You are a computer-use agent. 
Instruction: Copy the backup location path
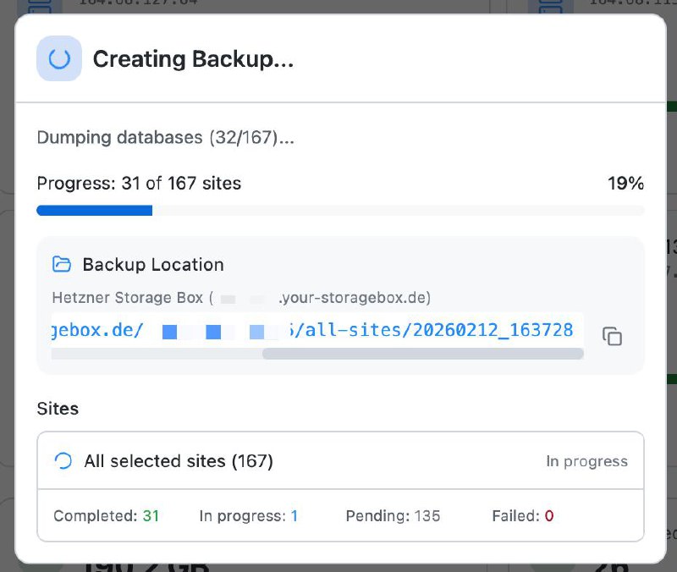coord(612,336)
